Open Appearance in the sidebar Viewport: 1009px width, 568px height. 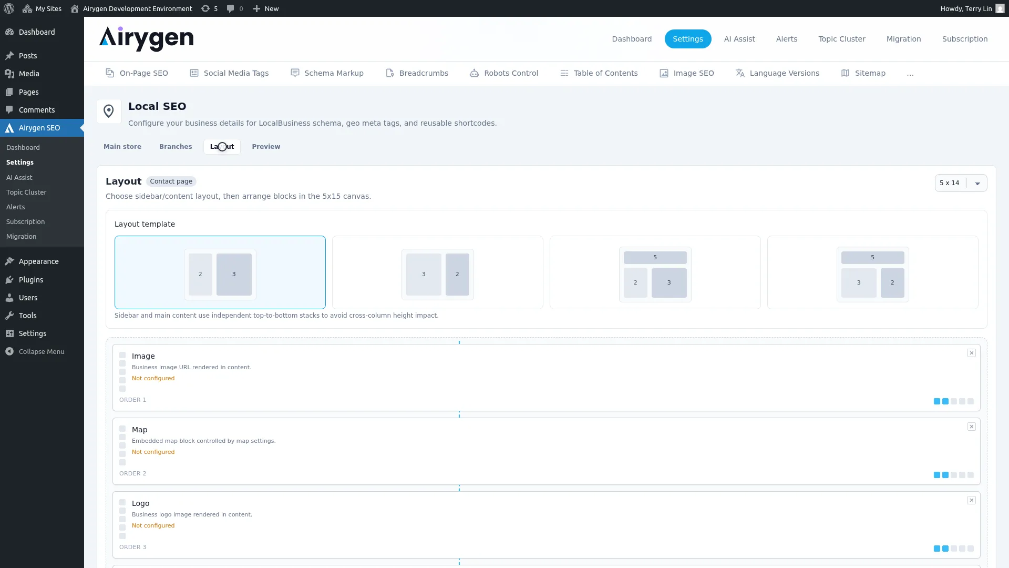coord(42,261)
